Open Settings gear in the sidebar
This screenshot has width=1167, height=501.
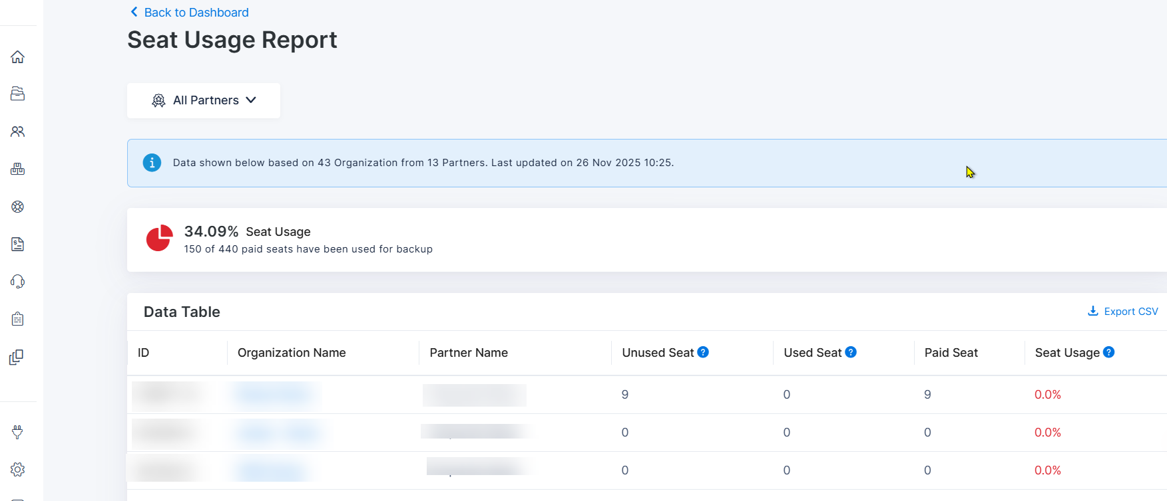coord(18,470)
